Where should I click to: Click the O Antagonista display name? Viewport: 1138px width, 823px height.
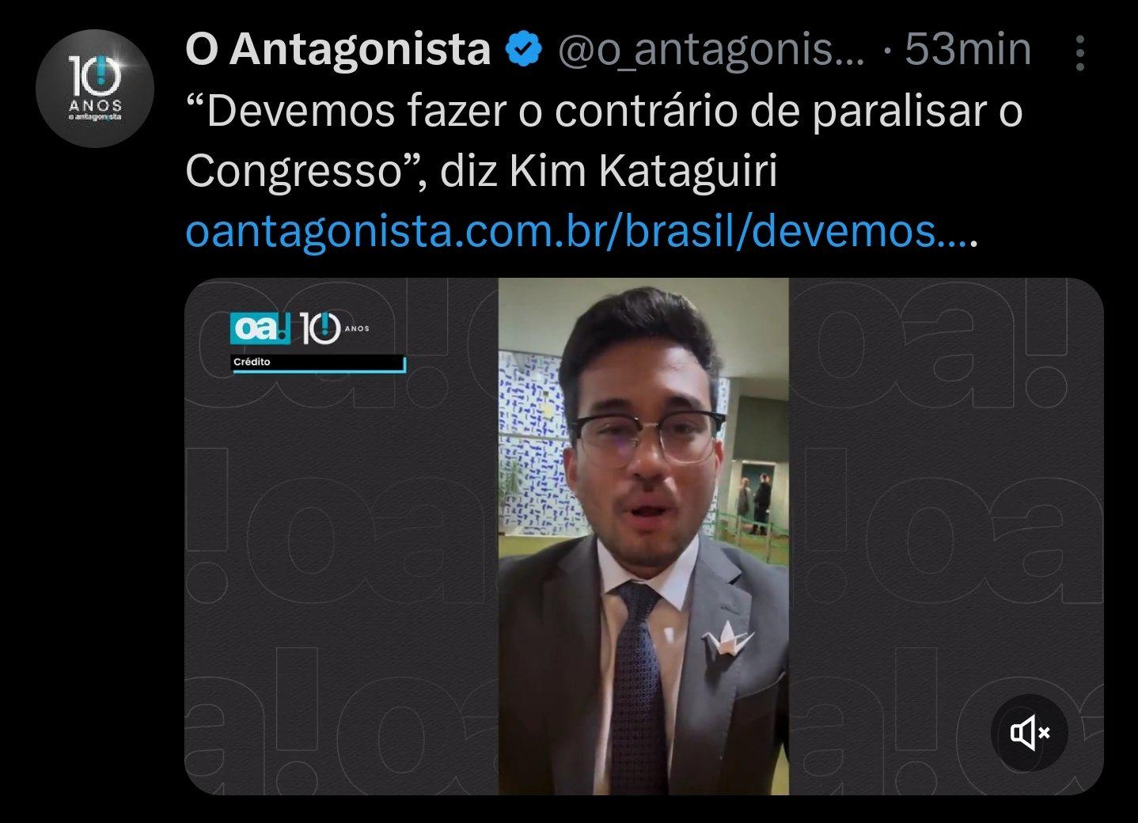point(338,50)
